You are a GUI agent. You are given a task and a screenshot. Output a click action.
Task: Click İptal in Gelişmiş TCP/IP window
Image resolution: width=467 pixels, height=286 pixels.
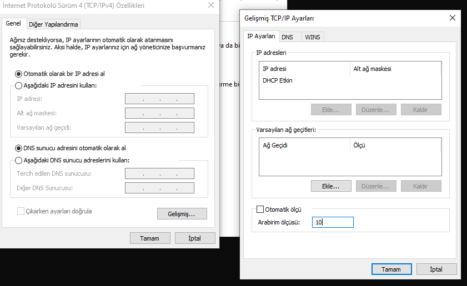coord(436,269)
